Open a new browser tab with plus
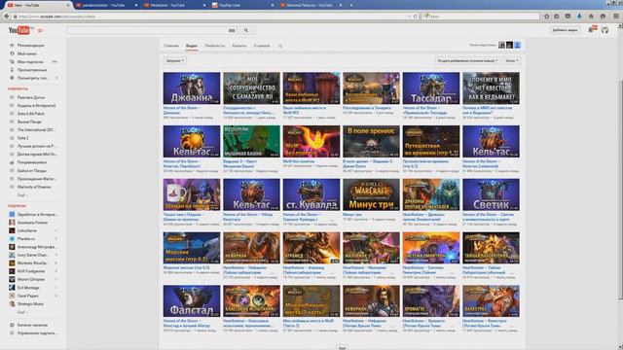The image size is (623, 350). coord(351,5)
